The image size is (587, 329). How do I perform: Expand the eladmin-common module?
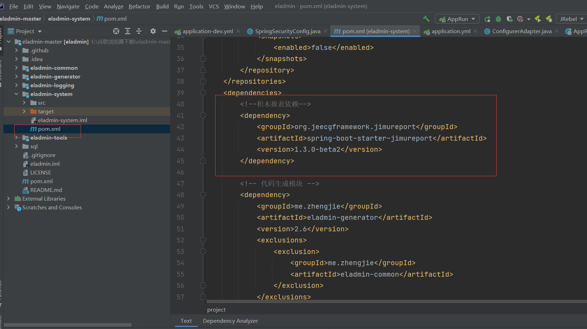16,68
